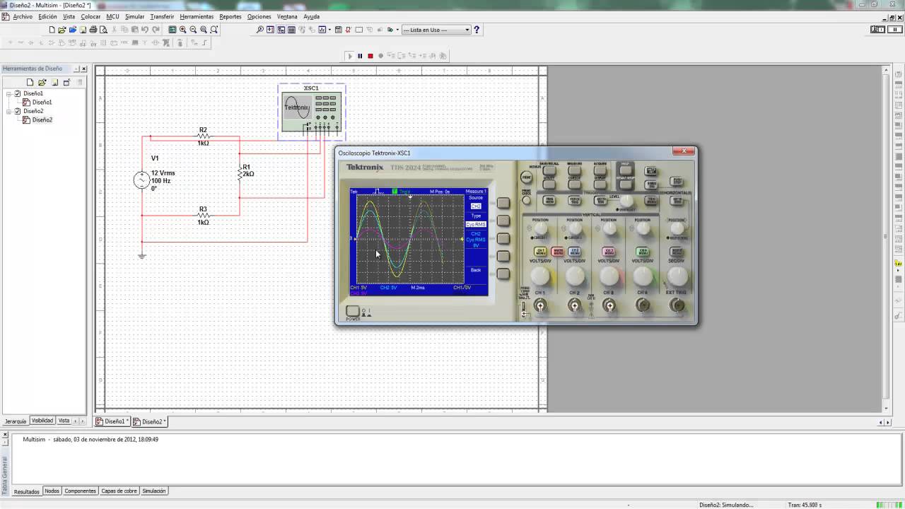Open the toolbar options dropdown arrow
This screenshot has height=509, width=905.
[x=397, y=30]
